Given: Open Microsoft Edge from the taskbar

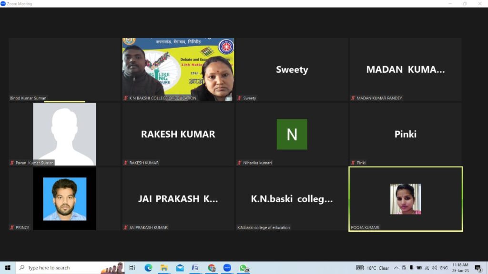Looking at the screenshot, I should click(148, 268).
